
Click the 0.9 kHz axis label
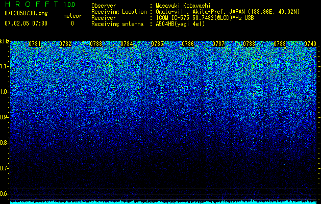coord(5,117)
